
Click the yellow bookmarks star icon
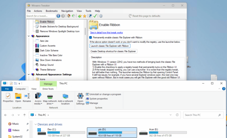84,16
